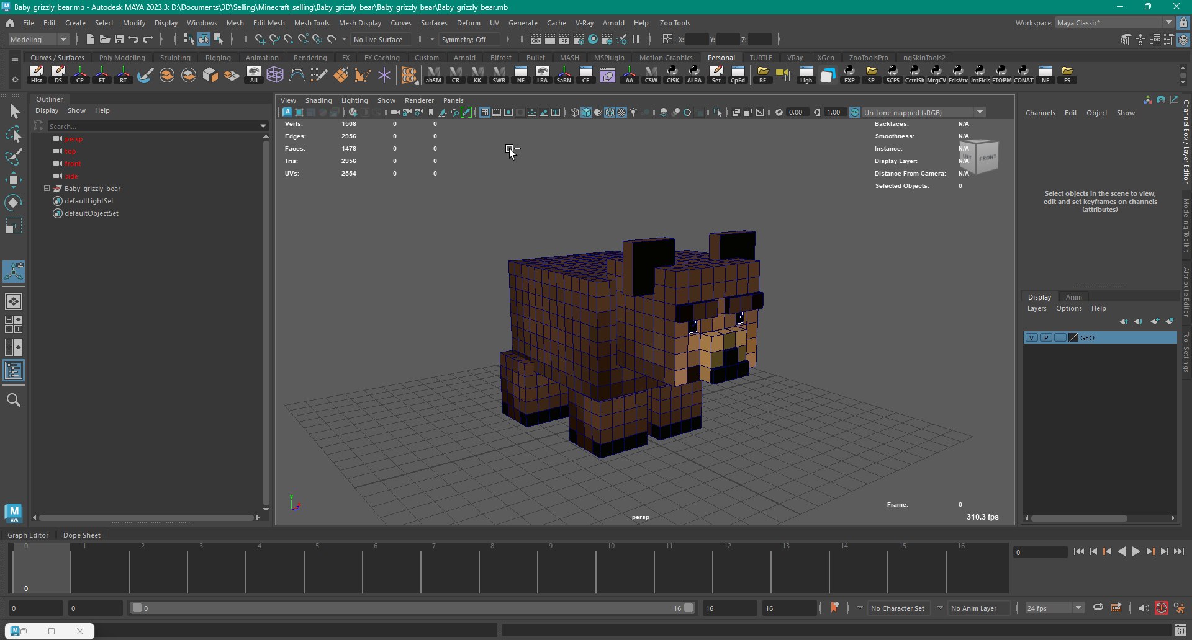Click Channels in the Channel Box
This screenshot has height=640, width=1192.
[1040, 113]
